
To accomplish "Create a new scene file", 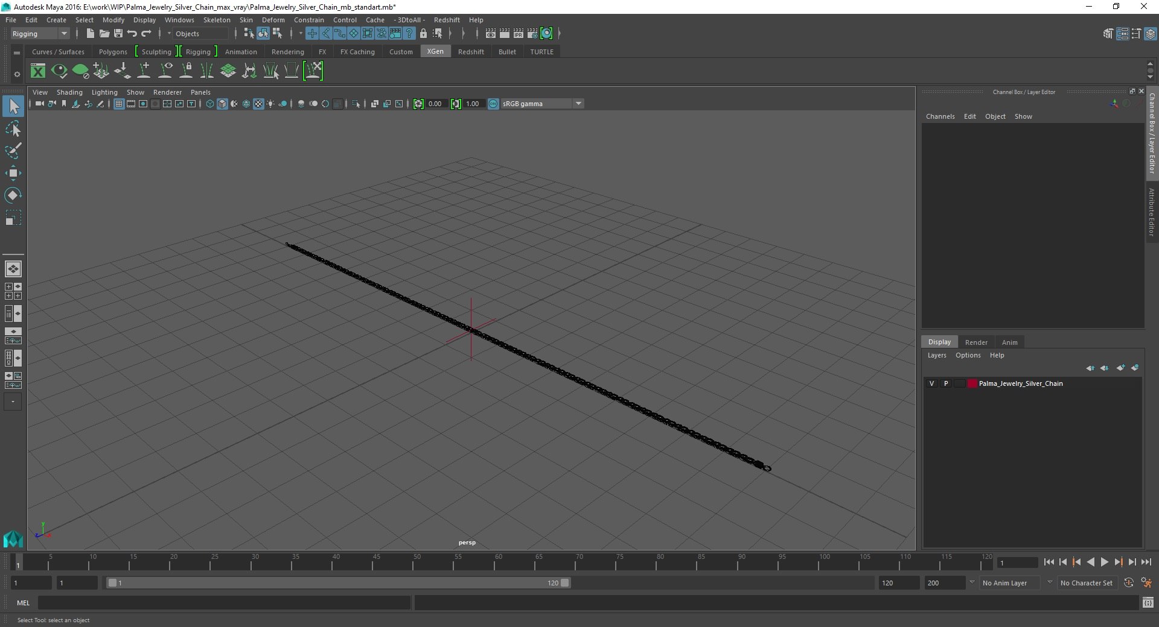I will [x=90, y=34].
